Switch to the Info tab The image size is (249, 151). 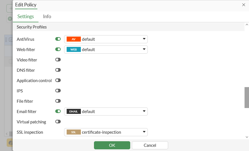[x=47, y=16]
